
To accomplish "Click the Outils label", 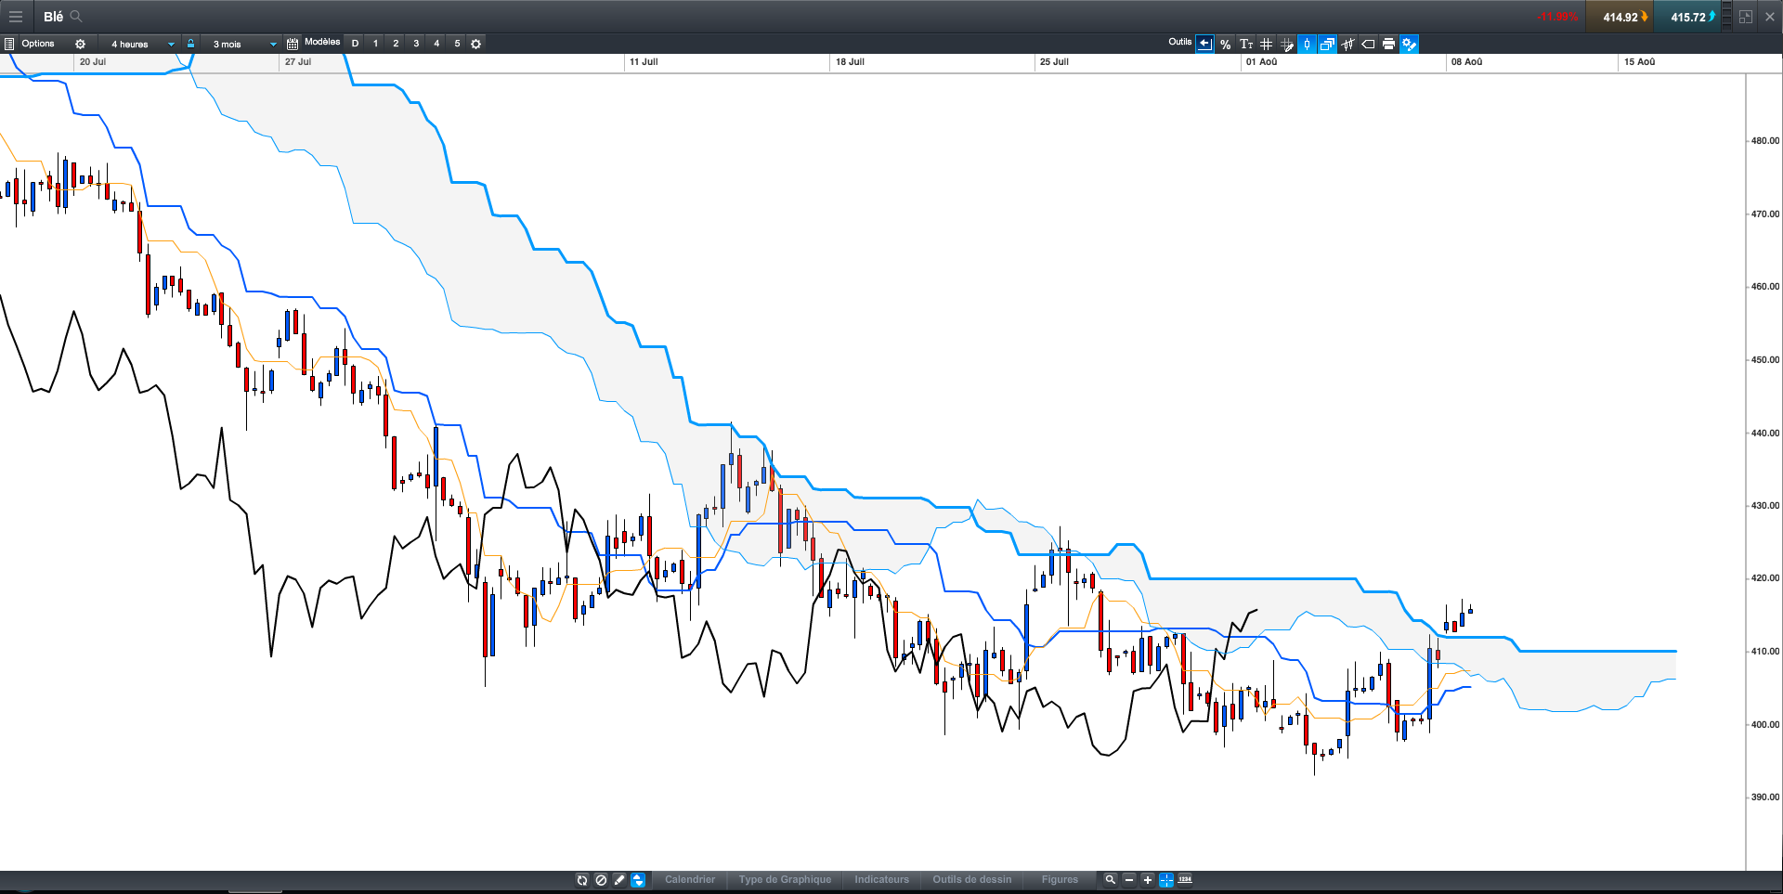I will [1179, 42].
